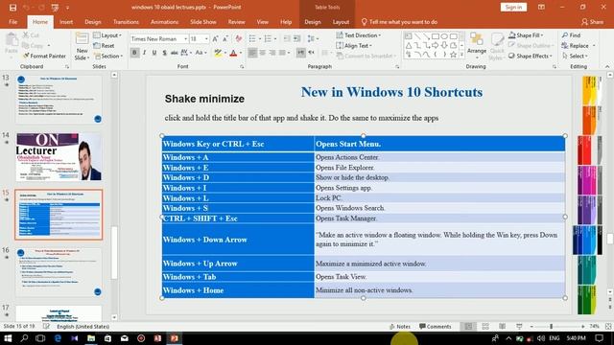Align text left in paragraph group
The height and width of the screenshot is (345, 614).
pyautogui.click(x=252, y=53)
